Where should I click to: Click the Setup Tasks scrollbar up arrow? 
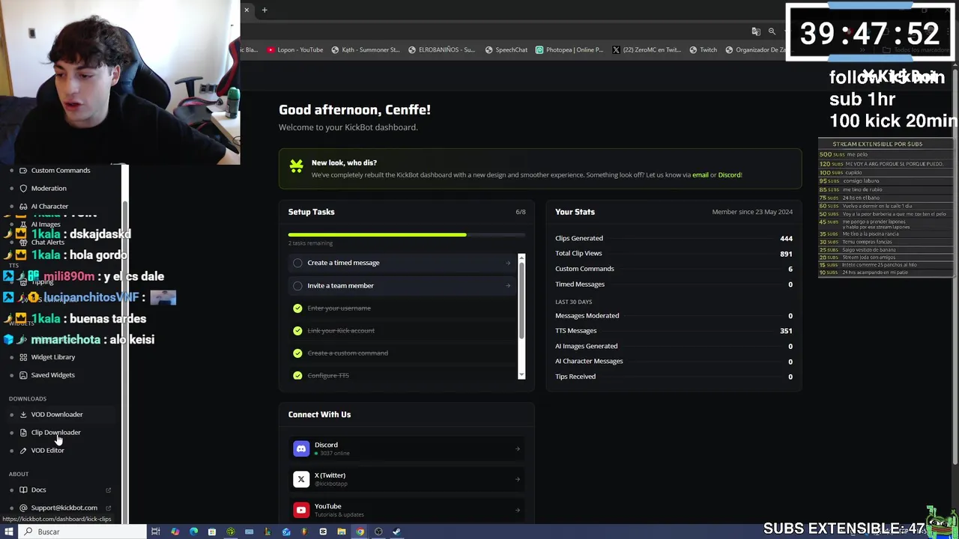pyautogui.click(x=521, y=258)
